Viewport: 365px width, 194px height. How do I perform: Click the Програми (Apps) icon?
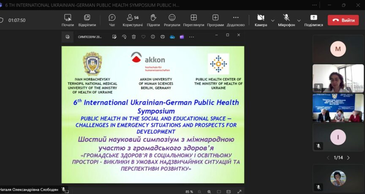(215, 20)
